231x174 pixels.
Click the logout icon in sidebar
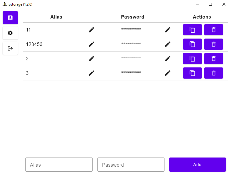click(10, 48)
